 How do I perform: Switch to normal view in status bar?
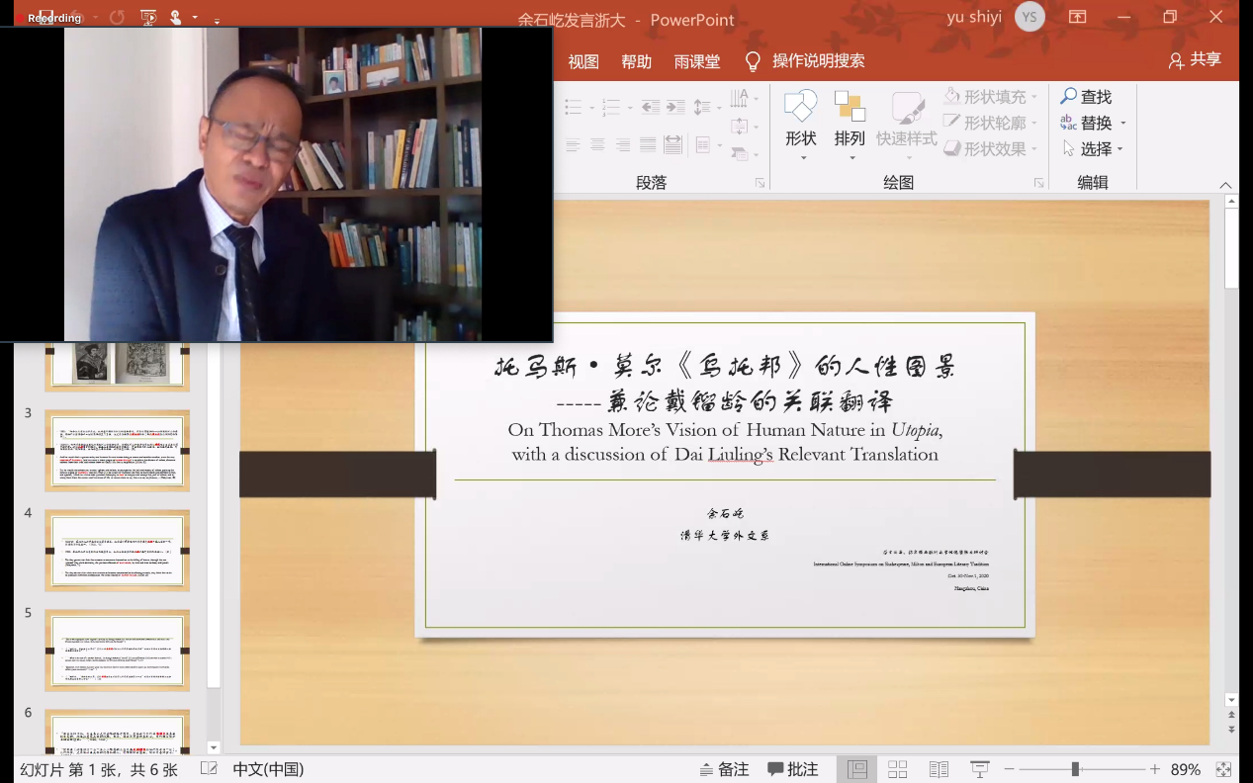(857, 769)
